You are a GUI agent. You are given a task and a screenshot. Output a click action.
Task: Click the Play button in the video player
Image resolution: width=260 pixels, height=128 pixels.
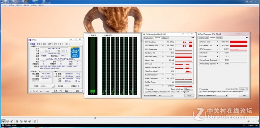4,121
